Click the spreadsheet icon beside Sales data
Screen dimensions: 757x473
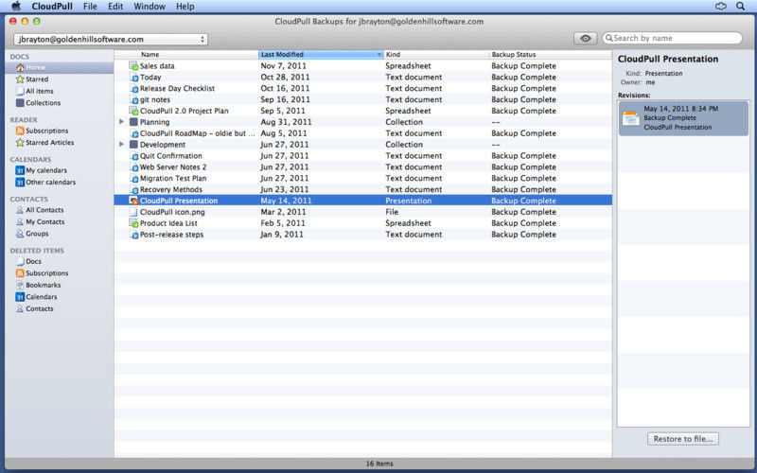tap(133, 65)
